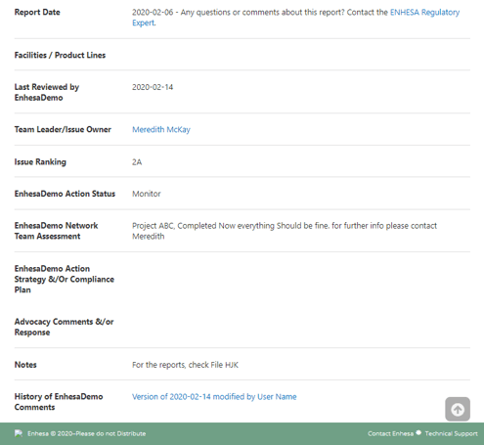Screen dimensions: 484x445
Task: Click Contact Enhesa in the footer
Action: point(390,433)
